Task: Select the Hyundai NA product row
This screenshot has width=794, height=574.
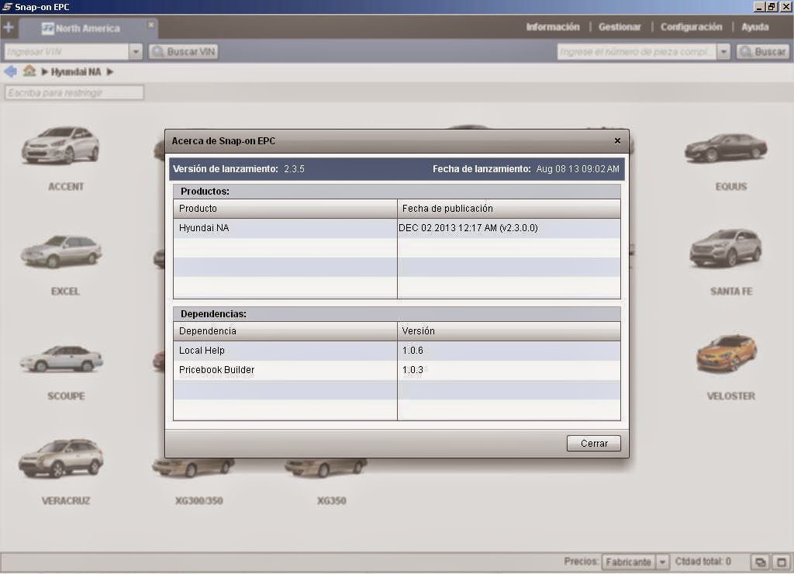Action: [396, 228]
